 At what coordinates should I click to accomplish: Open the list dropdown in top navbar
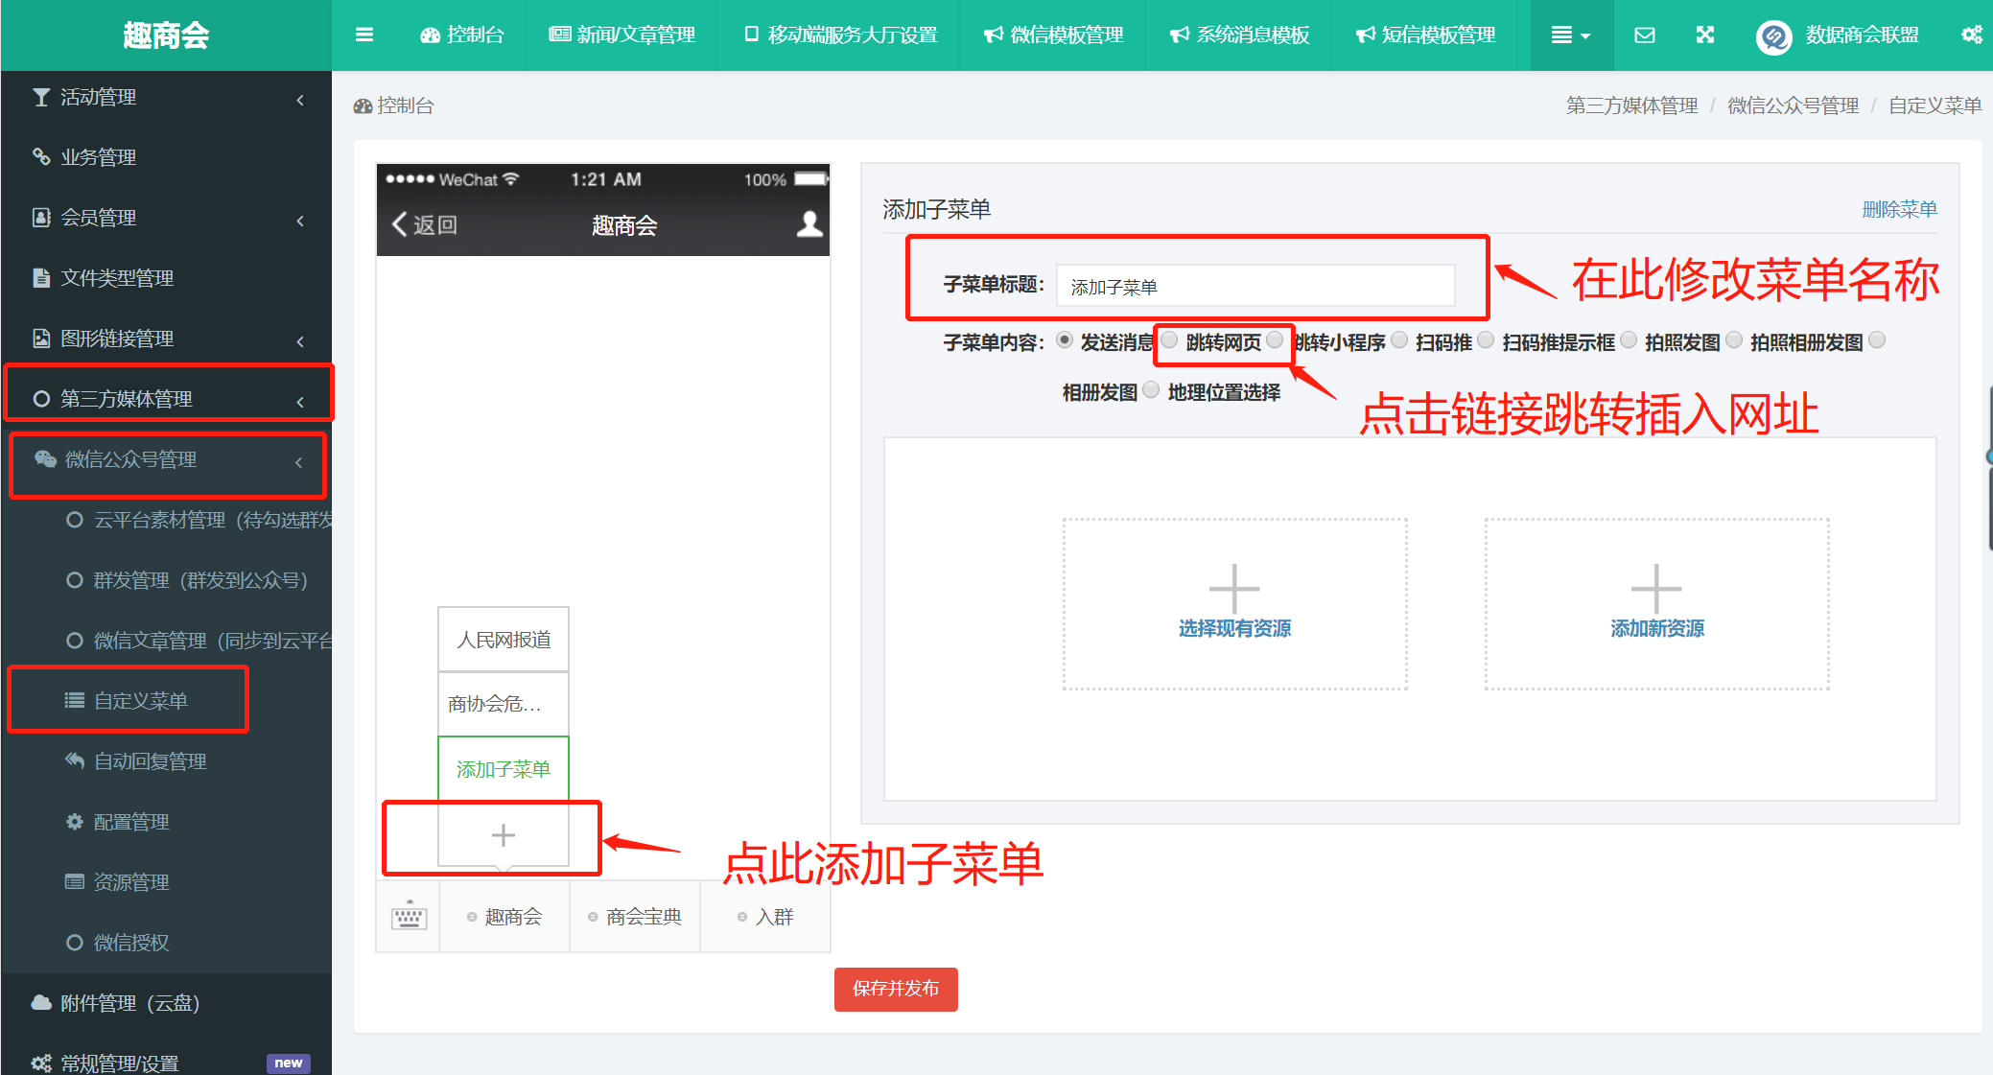click(x=1570, y=35)
